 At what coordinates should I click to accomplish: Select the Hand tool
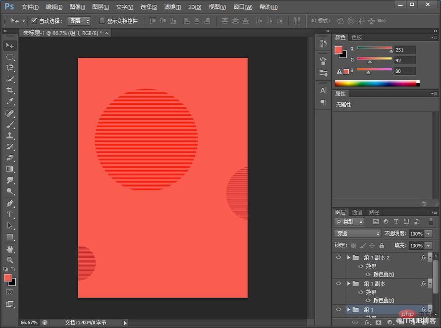point(10,249)
